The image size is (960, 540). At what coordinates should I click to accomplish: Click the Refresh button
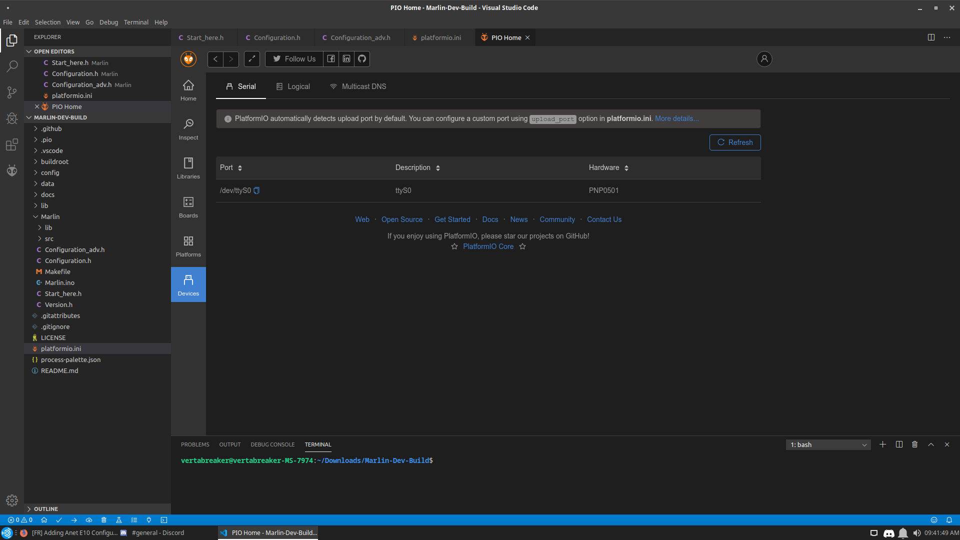735,142
